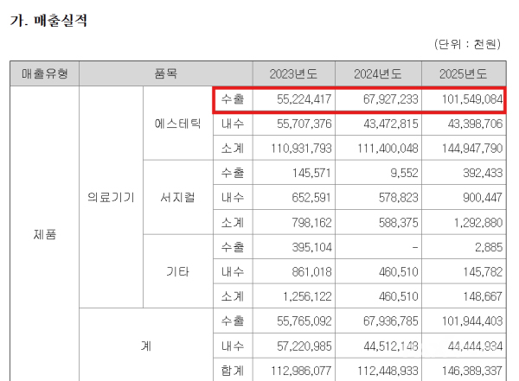Select the 에스테틱 item cell
519x381 pixels.
pyautogui.click(x=177, y=124)
